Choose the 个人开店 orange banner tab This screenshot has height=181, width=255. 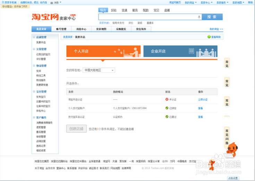103,51
